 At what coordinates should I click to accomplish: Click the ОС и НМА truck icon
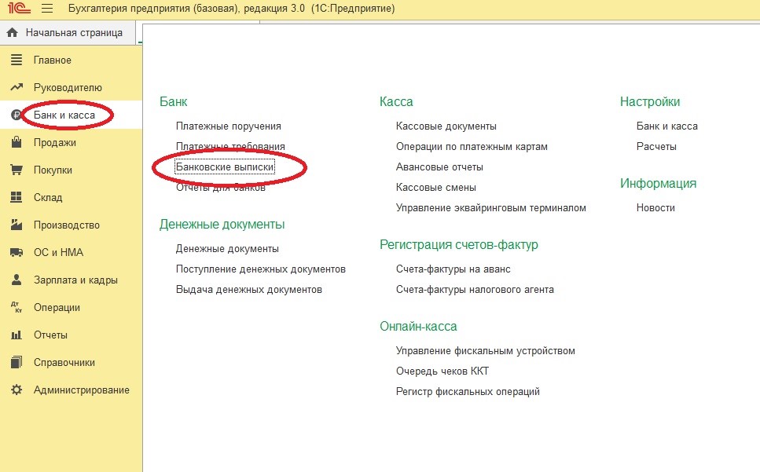[17, 252]
